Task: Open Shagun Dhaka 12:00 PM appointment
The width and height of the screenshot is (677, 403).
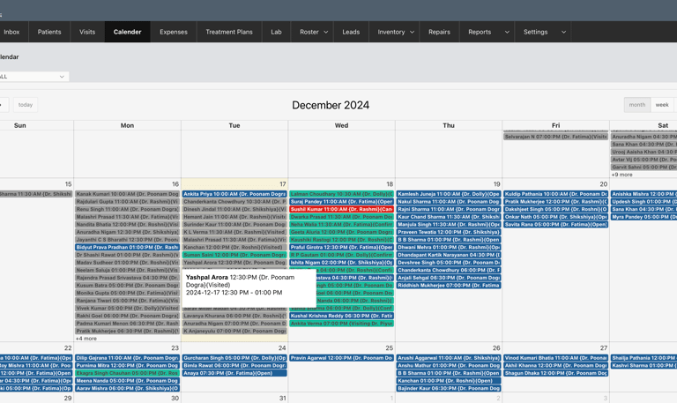Action: (x=555, y=373)
